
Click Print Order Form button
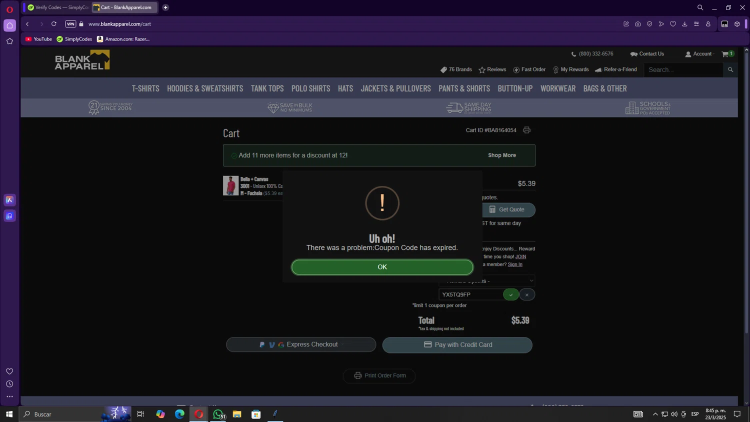(379, 375)
